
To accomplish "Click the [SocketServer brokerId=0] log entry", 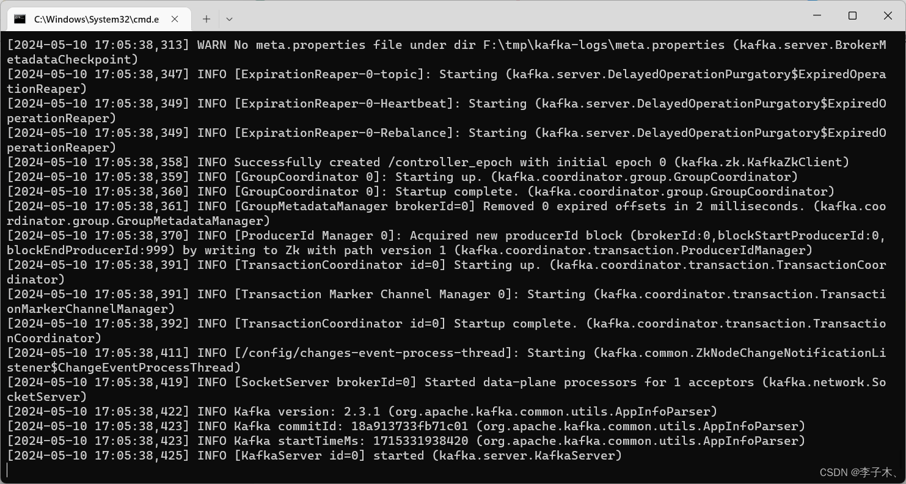I will coord(446,389).
